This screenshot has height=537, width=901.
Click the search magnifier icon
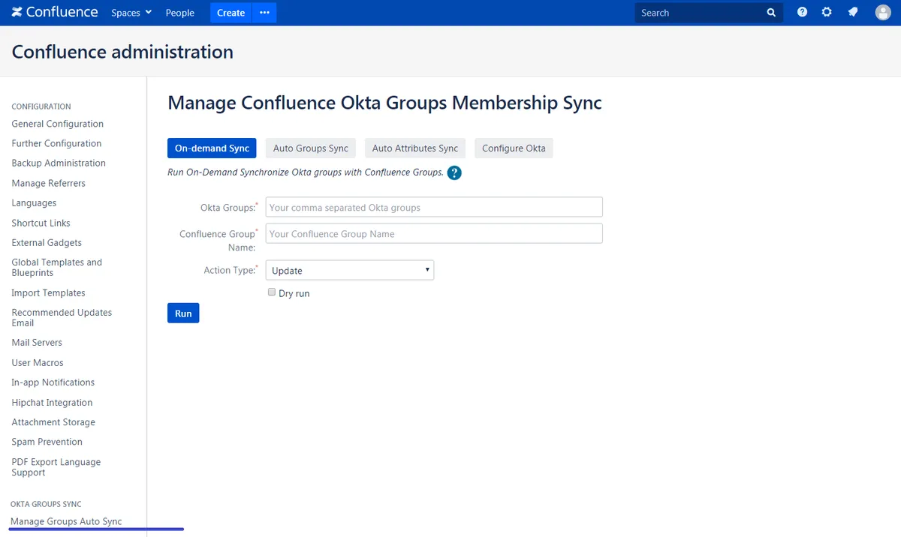coord(771,13)
